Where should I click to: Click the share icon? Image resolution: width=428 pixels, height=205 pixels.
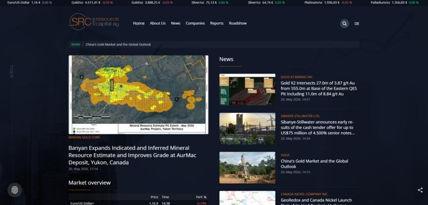tap(420, 190)
